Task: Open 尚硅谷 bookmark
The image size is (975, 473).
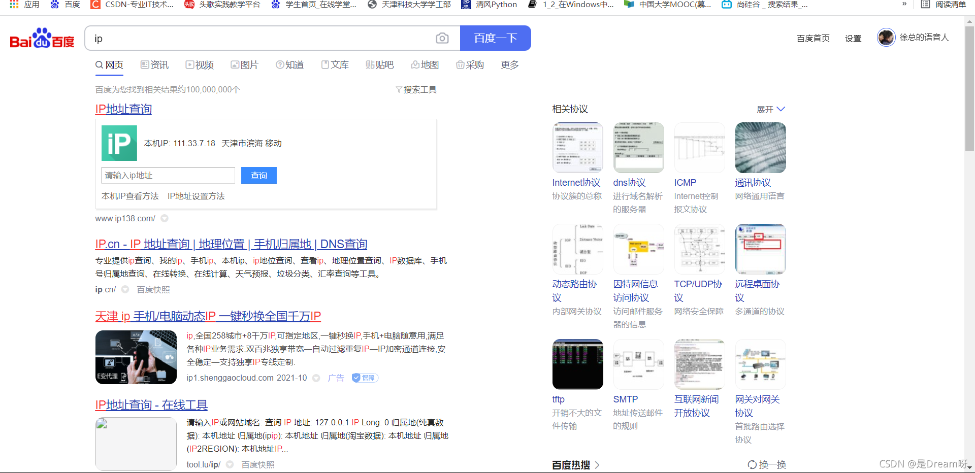Action: point(765,5)
